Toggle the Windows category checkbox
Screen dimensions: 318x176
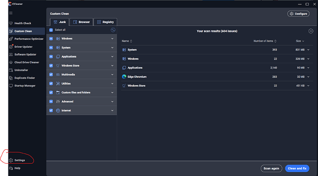coord(51,39)
